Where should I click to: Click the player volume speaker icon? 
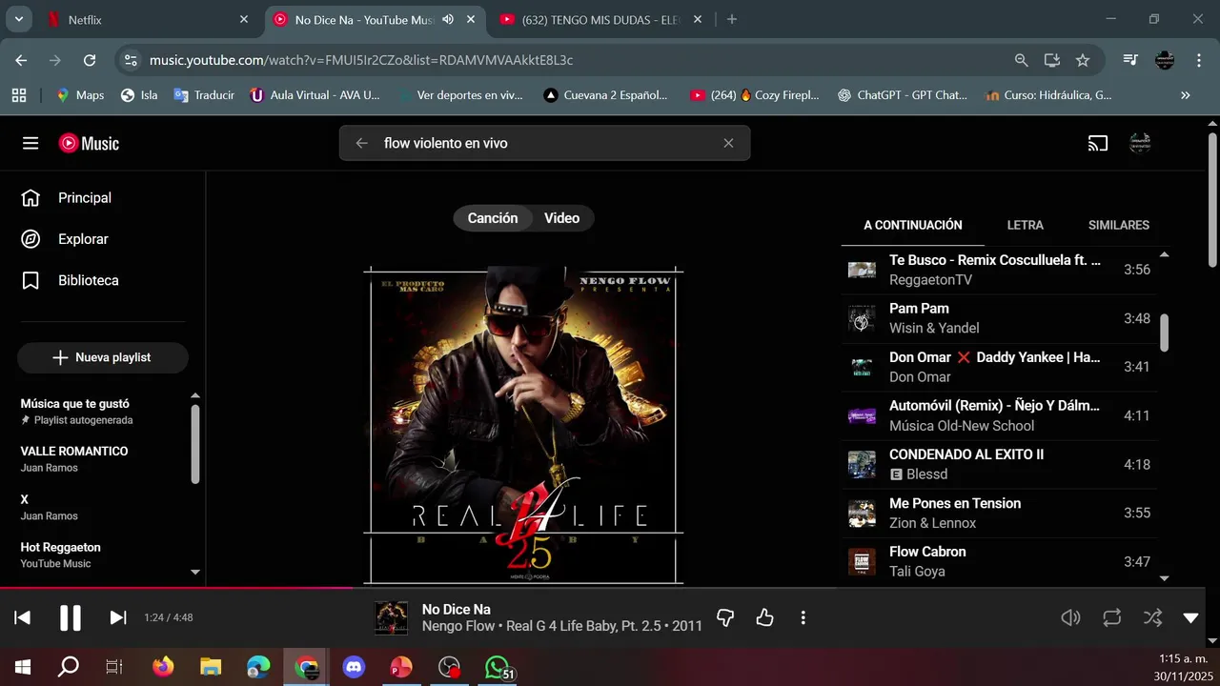[1070, 617]
